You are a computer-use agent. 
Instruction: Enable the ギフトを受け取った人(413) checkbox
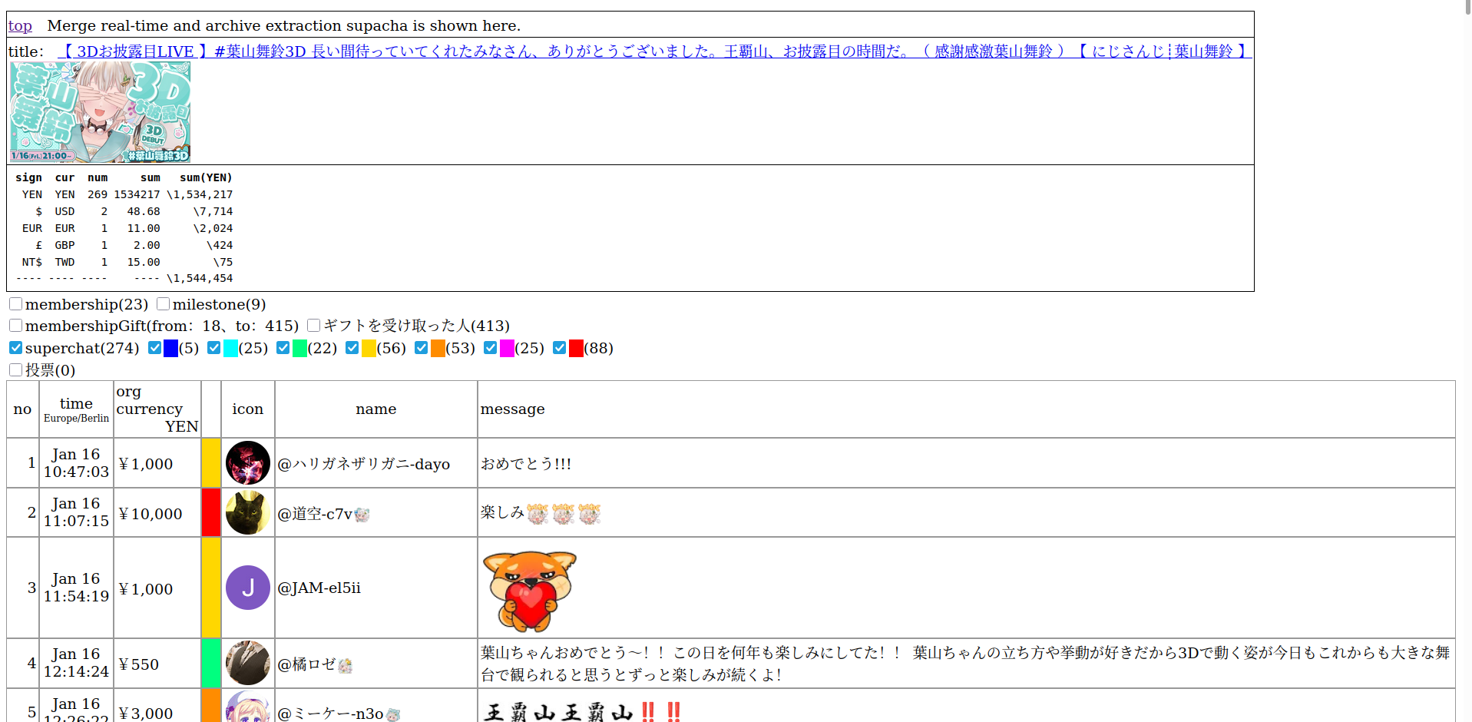point(314,326)
